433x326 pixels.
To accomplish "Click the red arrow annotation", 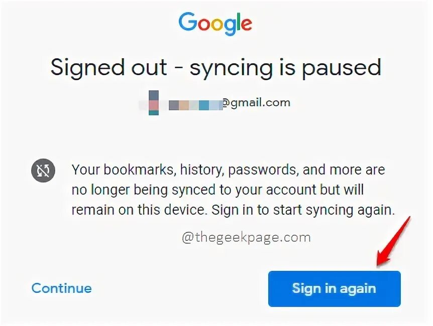I will (x=393, y=242).
